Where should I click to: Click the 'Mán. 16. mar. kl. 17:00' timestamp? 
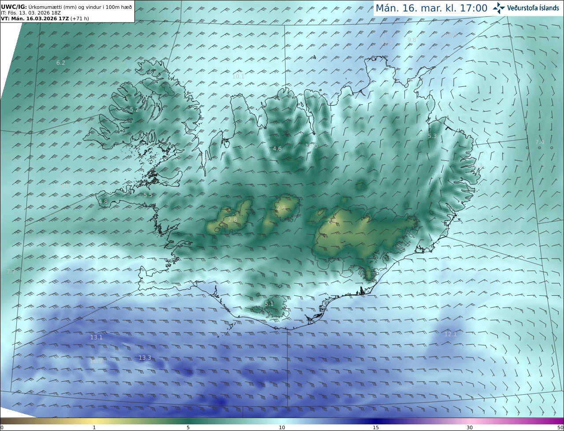click(x=431, y=8)
